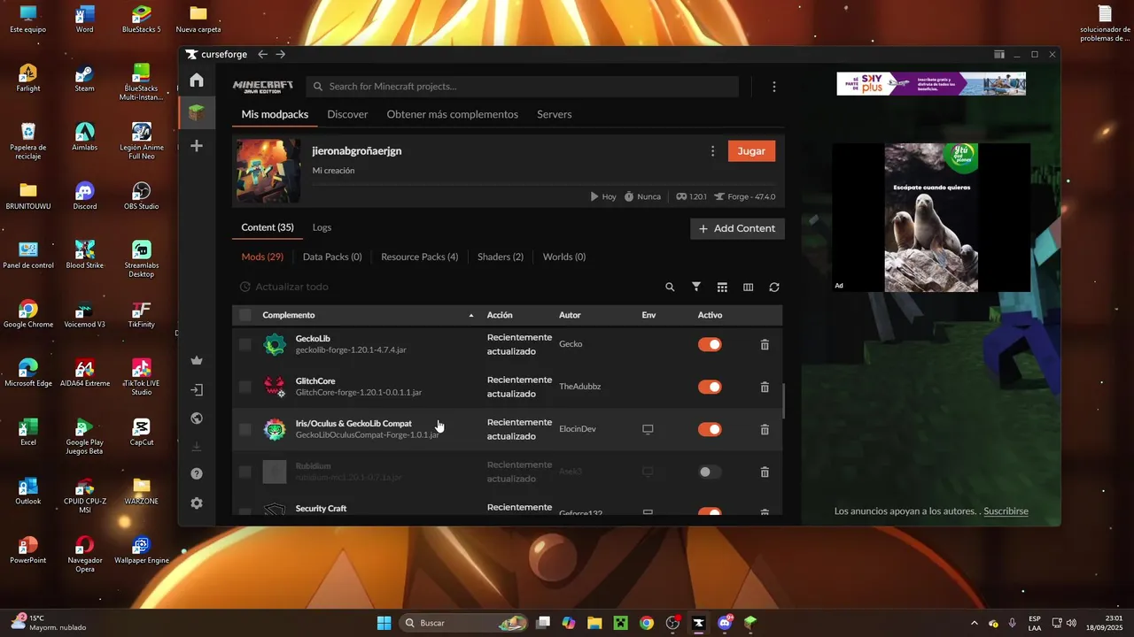Viewport: 1134px width, 637px height.
Task: Click Add Content button
Action: pyautogui.click(x=737, y=228)
